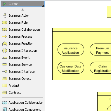This screenshot has height=111, width=111.
Task: Click the Application Component label
Action: coord(25,110)
